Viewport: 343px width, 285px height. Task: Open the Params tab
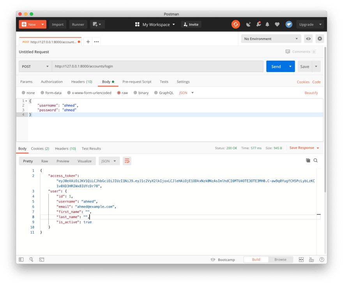[x=26, y=81]
